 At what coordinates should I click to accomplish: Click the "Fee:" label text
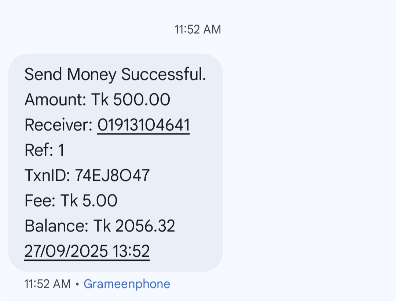pos(40,201)
